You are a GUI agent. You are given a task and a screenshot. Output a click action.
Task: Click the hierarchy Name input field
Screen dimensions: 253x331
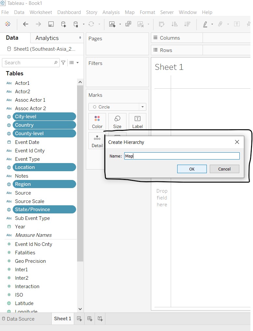182,156
